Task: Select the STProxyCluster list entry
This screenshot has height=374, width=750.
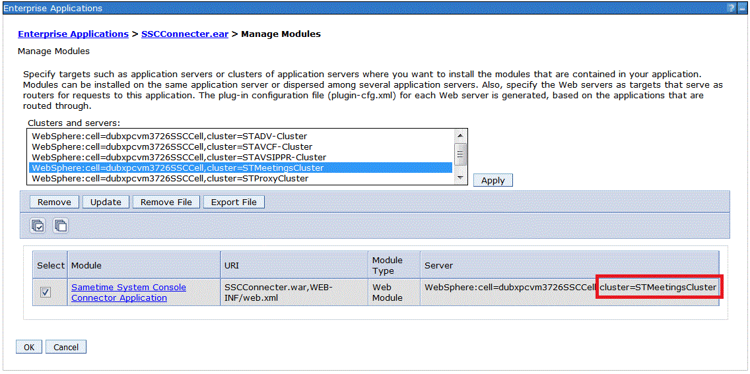Action: 240,178
